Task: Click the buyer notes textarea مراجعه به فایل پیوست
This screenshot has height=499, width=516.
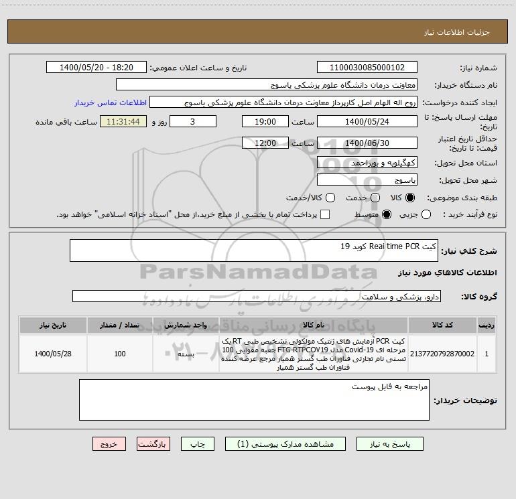Action: 254,400
